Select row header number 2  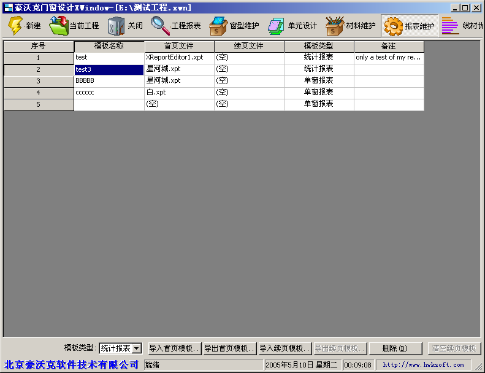coord(39,70)
